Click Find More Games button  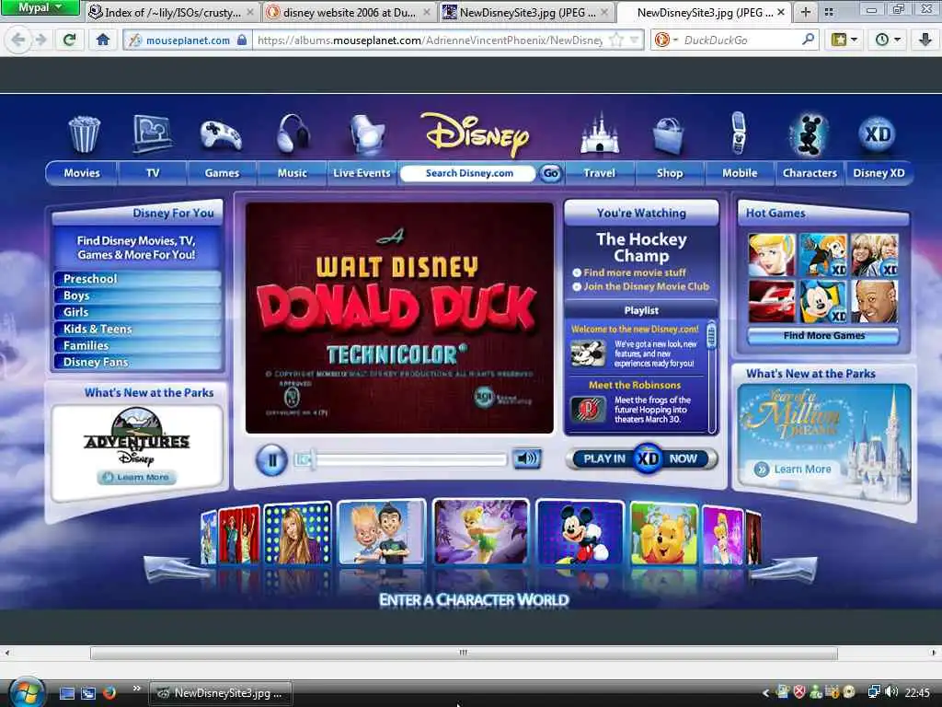823,335
